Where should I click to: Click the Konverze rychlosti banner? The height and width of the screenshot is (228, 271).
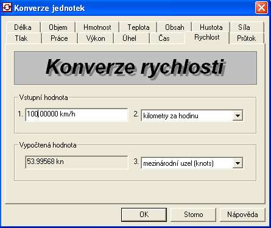click(x=135, y=68)
